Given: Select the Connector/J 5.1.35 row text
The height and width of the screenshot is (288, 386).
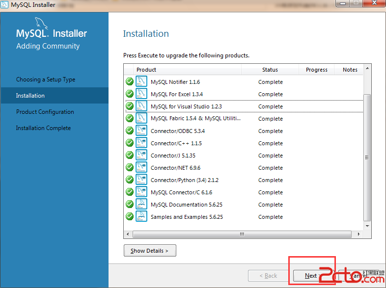Looking at the screenshot, I should pos(173,156).
